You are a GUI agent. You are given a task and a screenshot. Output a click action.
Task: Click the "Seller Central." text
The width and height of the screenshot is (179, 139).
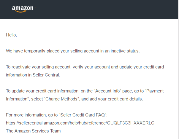(x=46, y=75)
